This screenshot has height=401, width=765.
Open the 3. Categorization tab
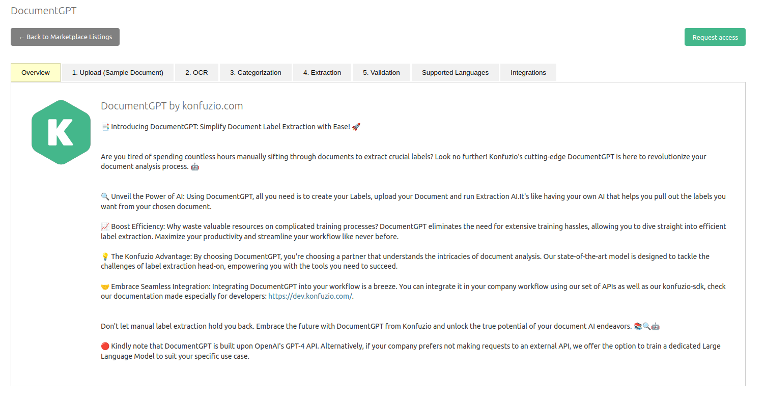pyautogui.click(x=256, y=72)
